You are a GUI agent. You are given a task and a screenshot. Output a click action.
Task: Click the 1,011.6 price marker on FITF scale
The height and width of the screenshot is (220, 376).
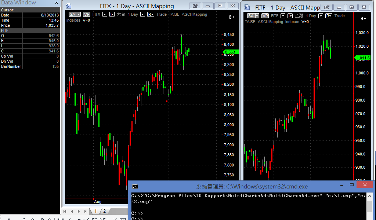[x=362, y=58]
